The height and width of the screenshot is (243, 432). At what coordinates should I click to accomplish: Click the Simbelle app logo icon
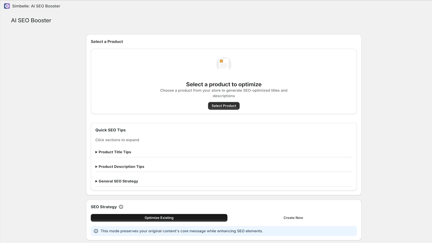tap(7, 6)
